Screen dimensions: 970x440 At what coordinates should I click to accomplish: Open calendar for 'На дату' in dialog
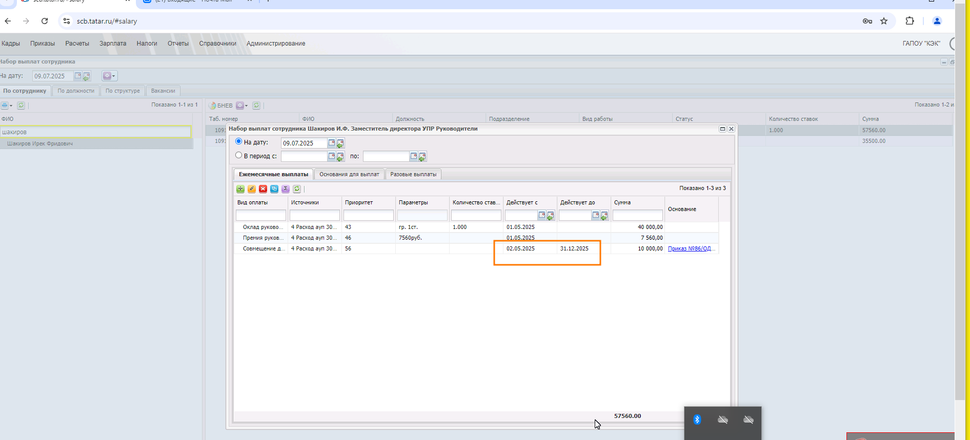[x=332, y=143]
